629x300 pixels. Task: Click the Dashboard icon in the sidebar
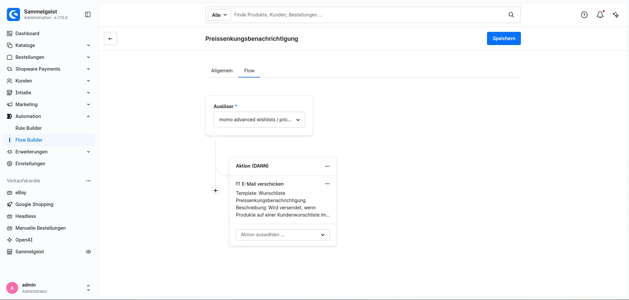[10, 34]
